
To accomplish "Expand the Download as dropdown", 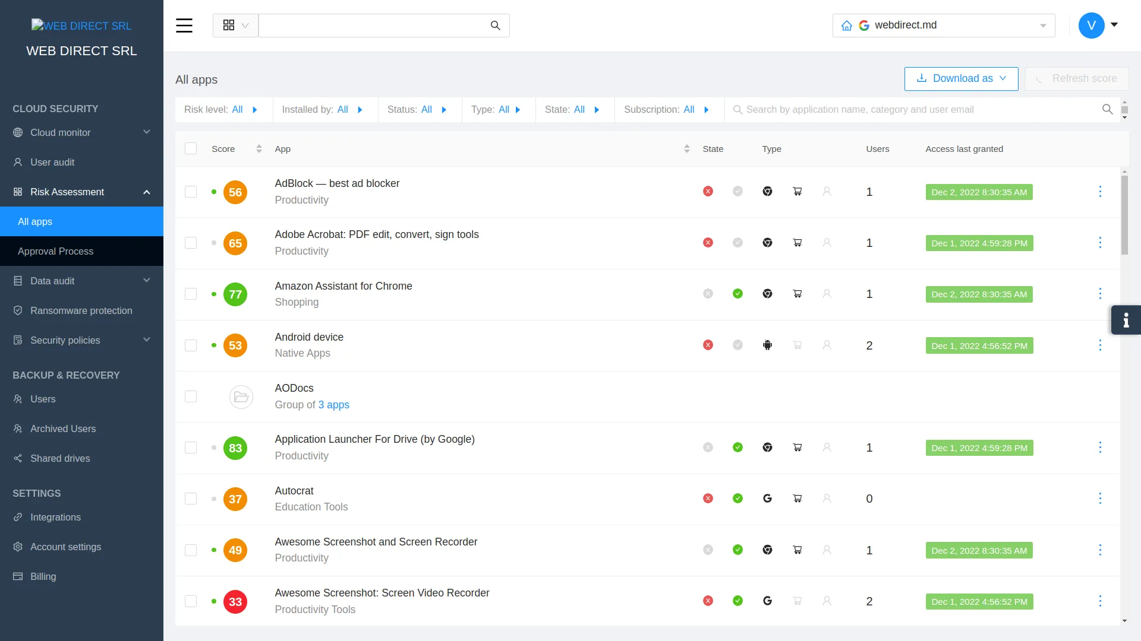I will [961, 79].
